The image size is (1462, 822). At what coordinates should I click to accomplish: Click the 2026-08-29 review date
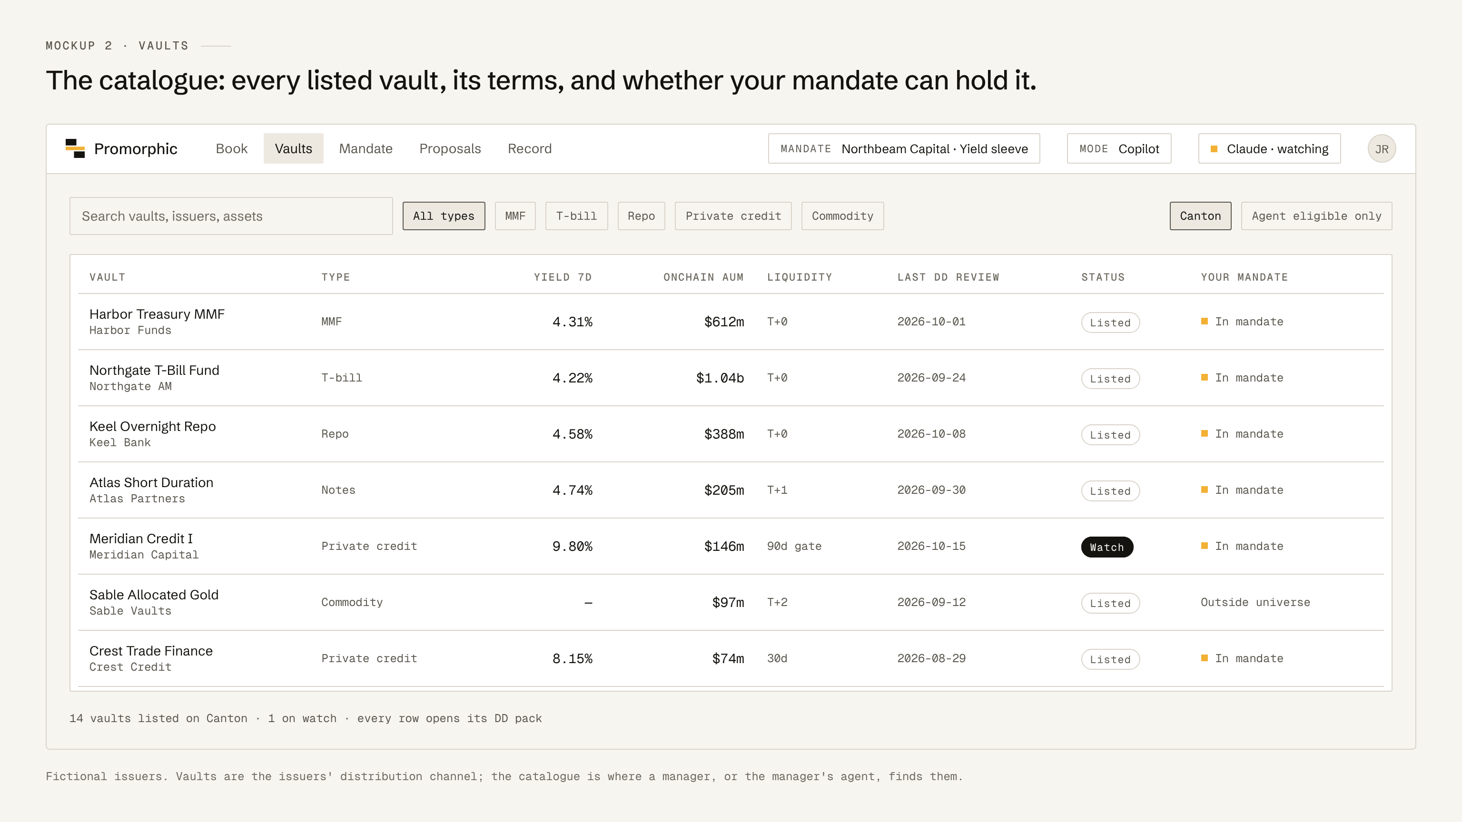point(931,659)
